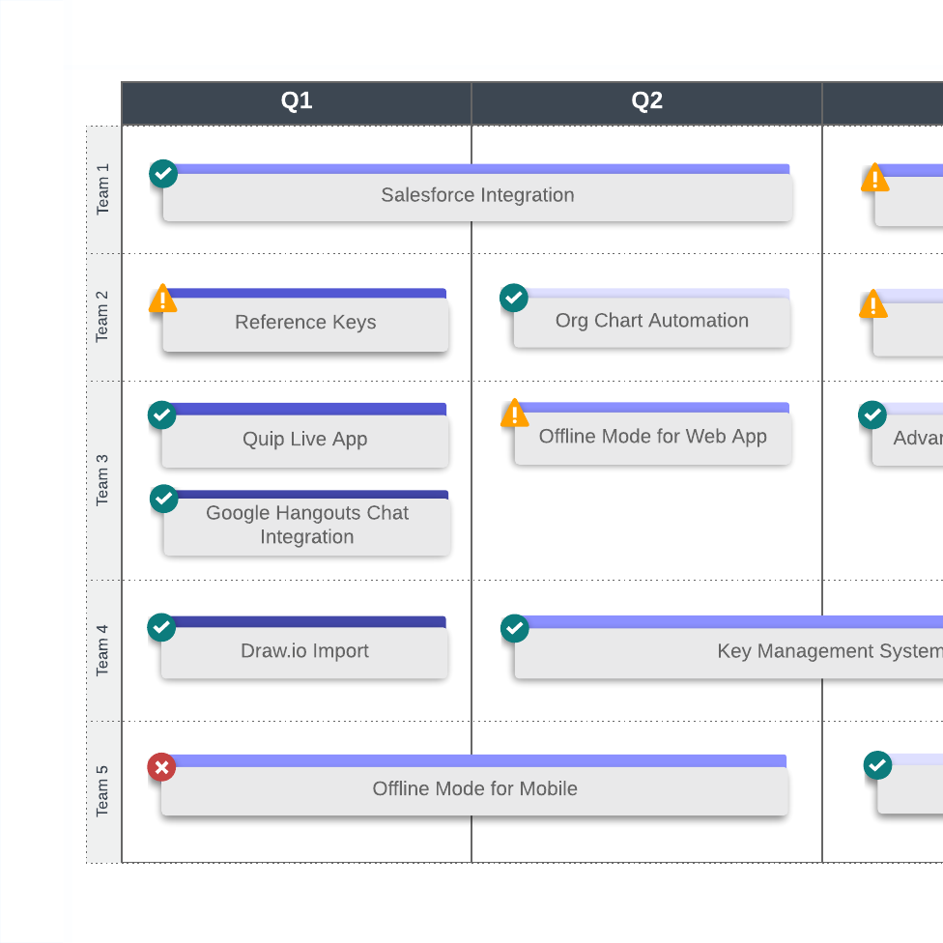Open the Offline Mode for Mobile card

[x=474, y=790]
